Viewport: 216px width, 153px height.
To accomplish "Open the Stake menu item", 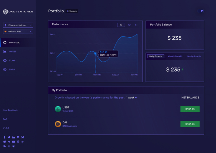I will [x=12, y=61].
